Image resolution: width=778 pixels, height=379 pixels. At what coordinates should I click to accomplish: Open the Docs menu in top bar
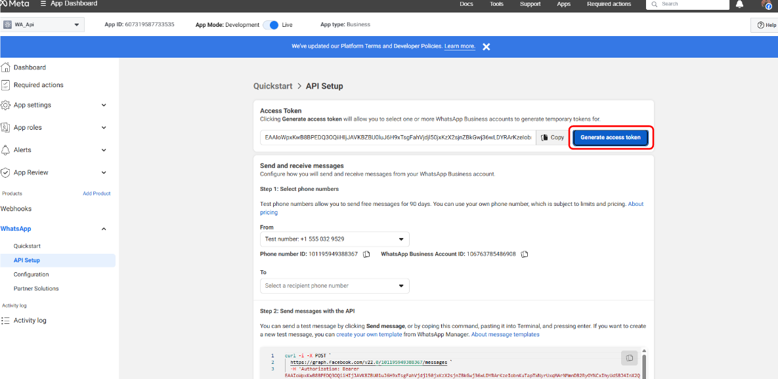click(466, 4)
